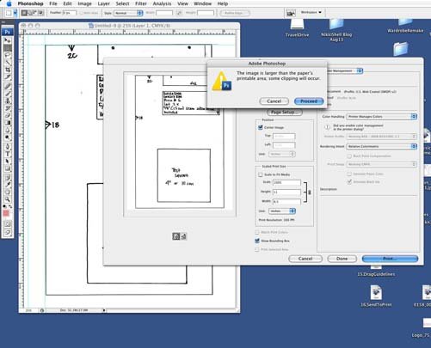Swap width and height in options bar
This screenshot has width=431, height=348.
click(179, 13)
